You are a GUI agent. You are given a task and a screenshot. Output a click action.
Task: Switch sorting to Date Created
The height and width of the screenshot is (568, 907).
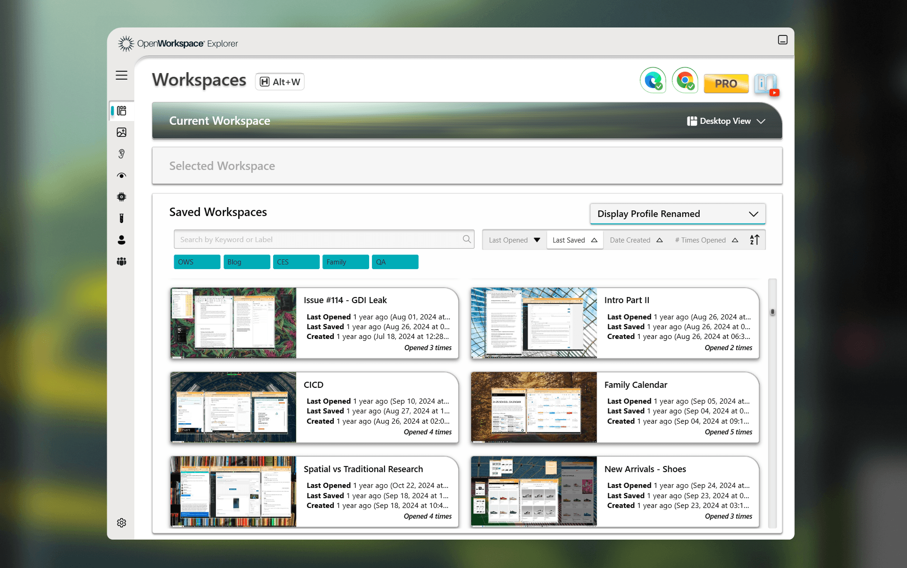click(x=635, y=239)
